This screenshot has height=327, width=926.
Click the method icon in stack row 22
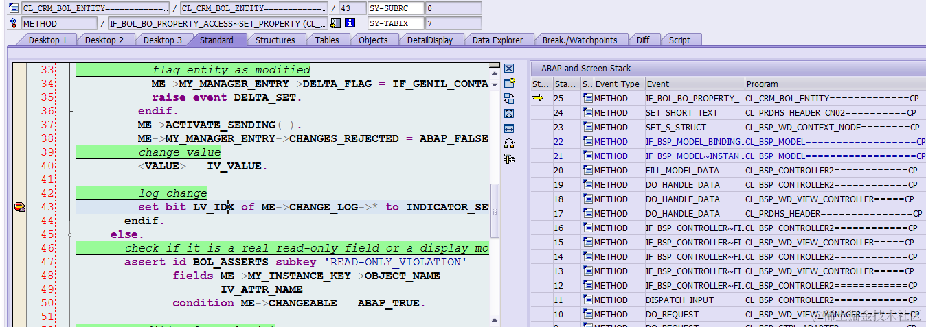click(588, 142)
